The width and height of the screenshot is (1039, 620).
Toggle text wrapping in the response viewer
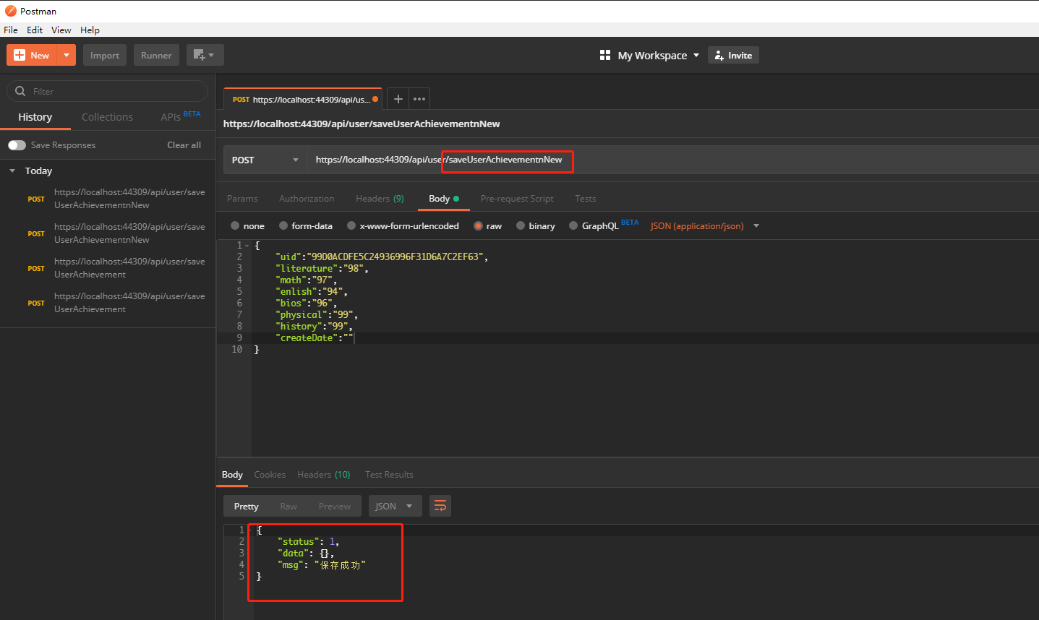point(440,506)
